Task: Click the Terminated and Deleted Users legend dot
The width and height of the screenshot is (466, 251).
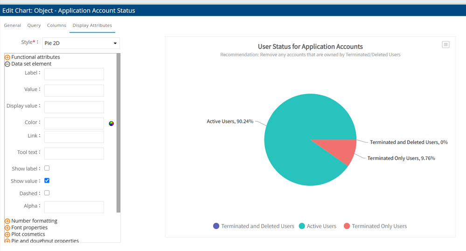Action: pos(216,226)
